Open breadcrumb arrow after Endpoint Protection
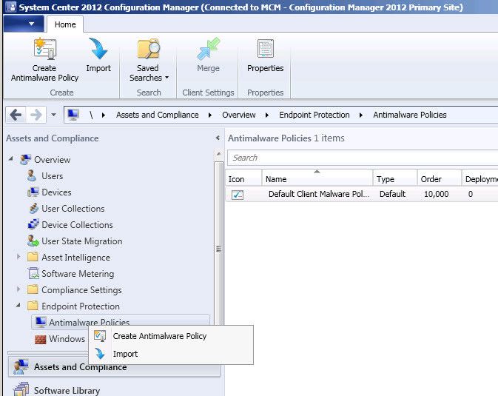The height and width of the screenshot is (396, 498). point(361,115)
